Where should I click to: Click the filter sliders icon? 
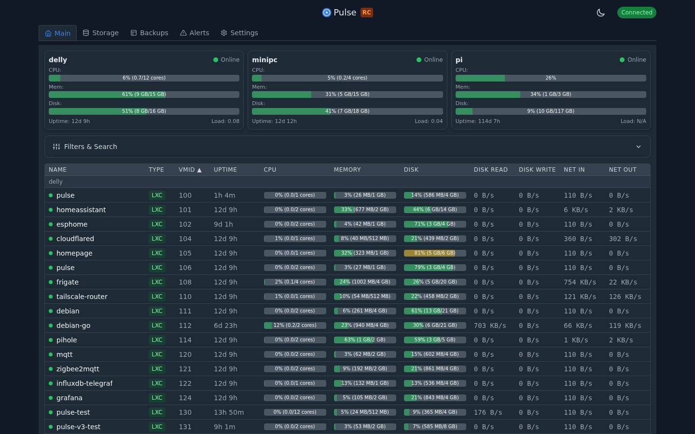(x=56, y=147)
